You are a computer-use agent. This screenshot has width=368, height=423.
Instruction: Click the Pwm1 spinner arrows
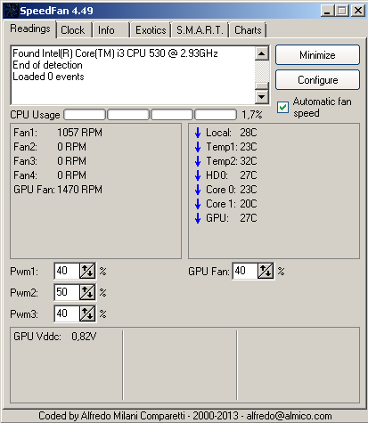coord(87,271)
